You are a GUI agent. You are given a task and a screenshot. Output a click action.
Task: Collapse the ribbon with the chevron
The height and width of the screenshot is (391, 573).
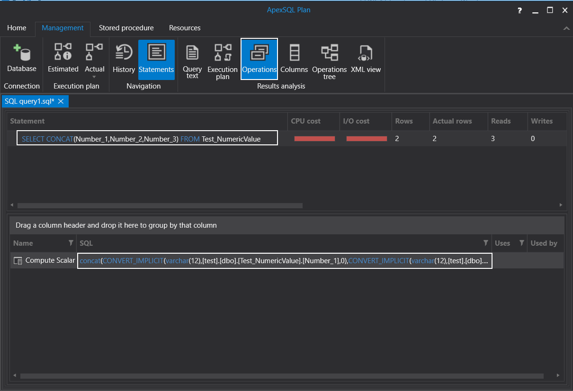566,28
